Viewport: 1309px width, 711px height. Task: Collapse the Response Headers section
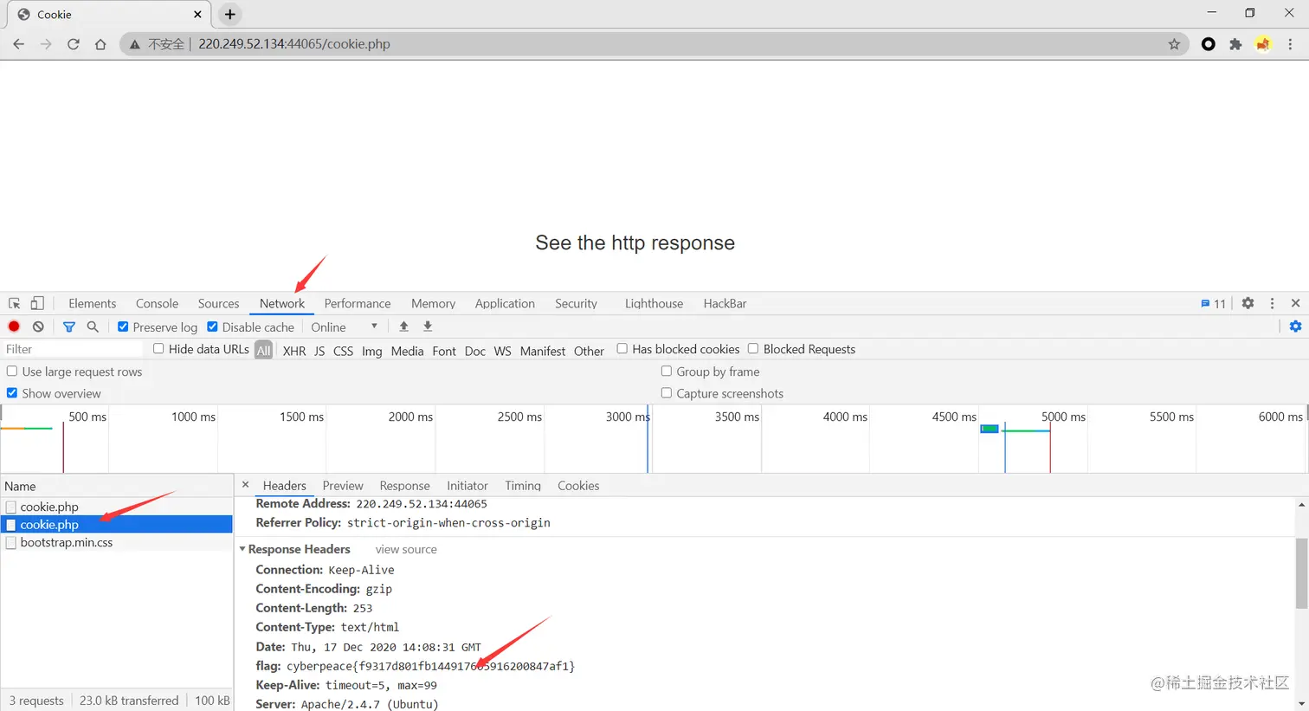pos(242,549)
